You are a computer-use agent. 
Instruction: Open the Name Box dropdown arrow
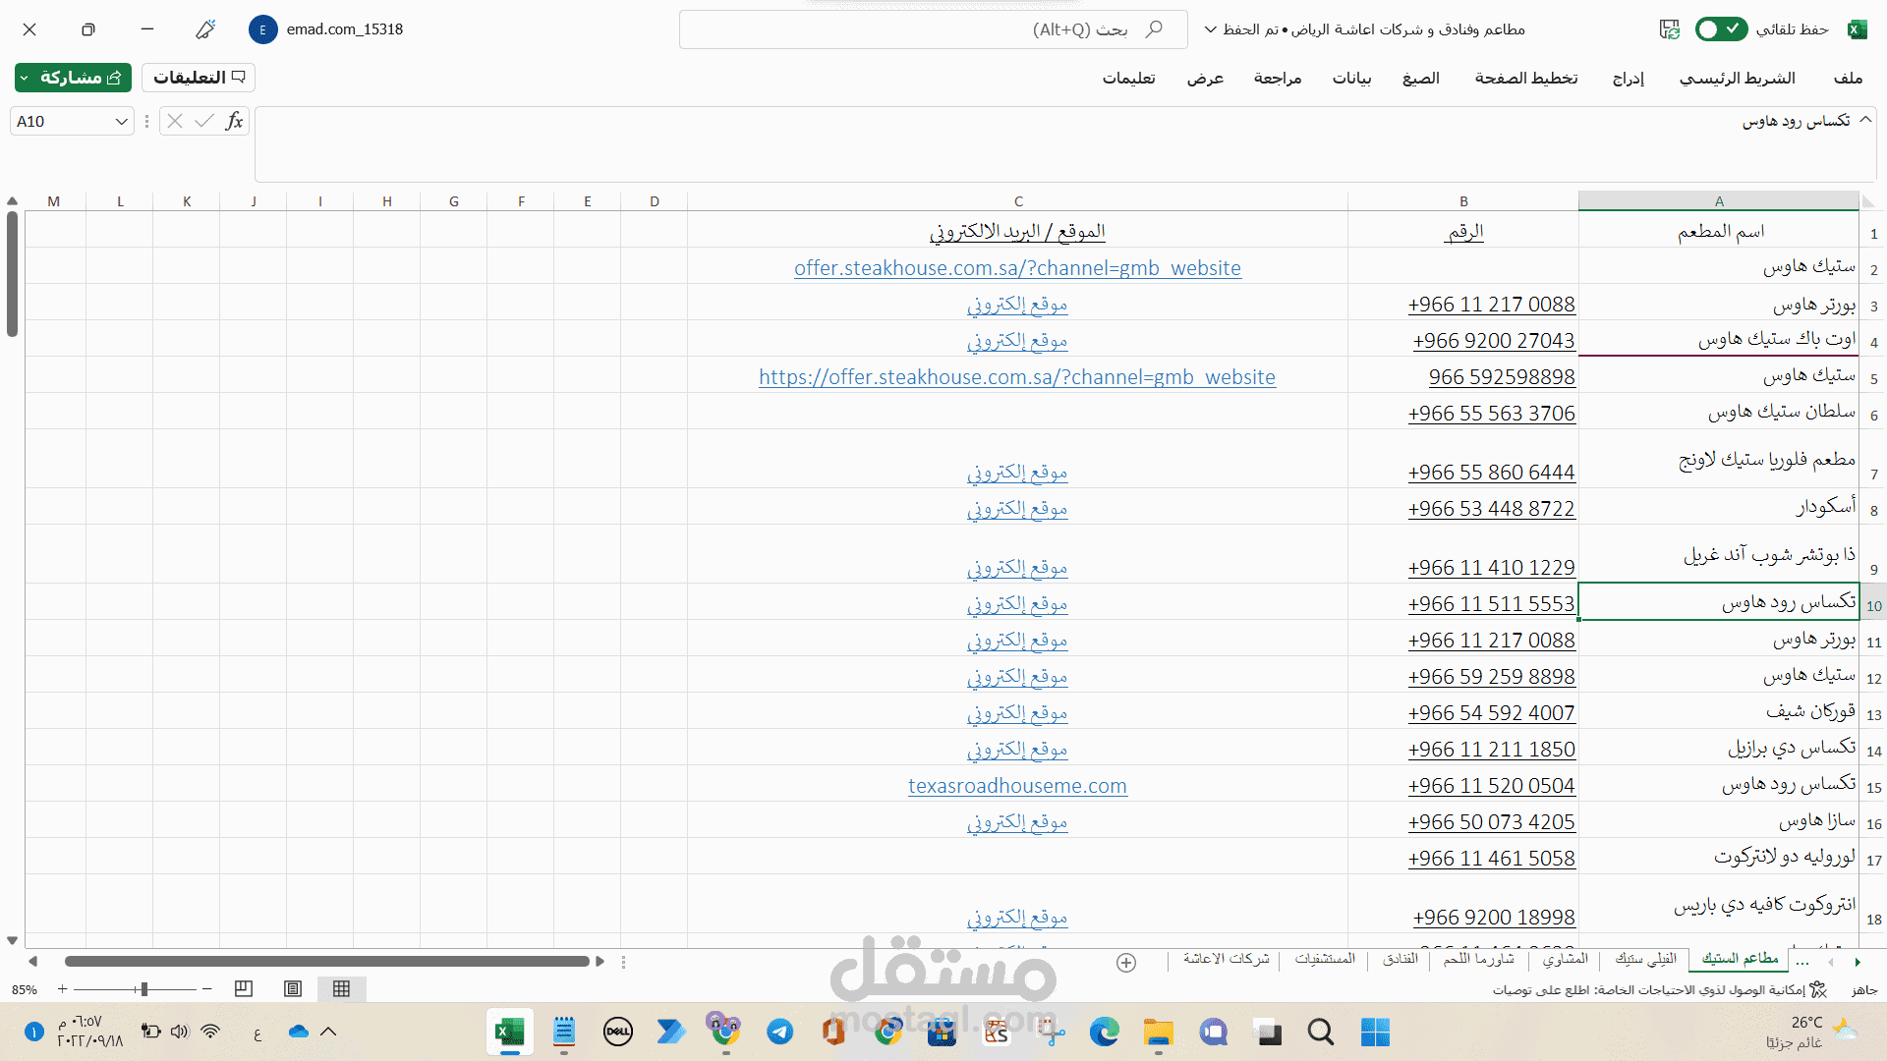coord(122,122)
